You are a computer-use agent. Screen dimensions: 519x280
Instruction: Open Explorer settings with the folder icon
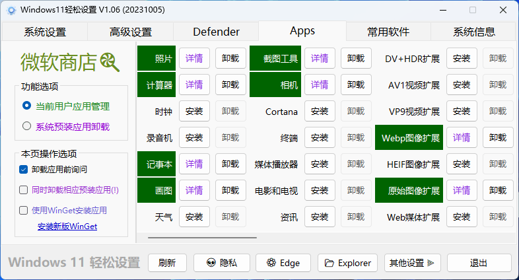[x=347, y=263]
